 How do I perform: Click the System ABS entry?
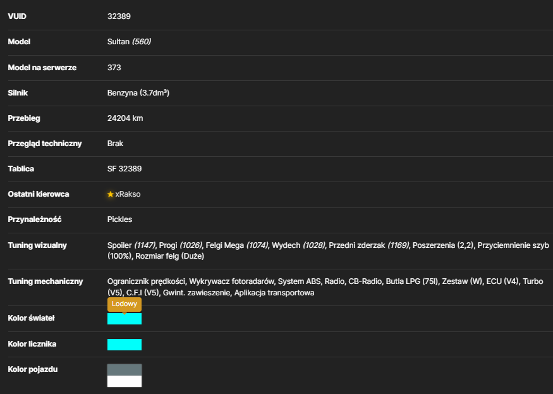299,281
